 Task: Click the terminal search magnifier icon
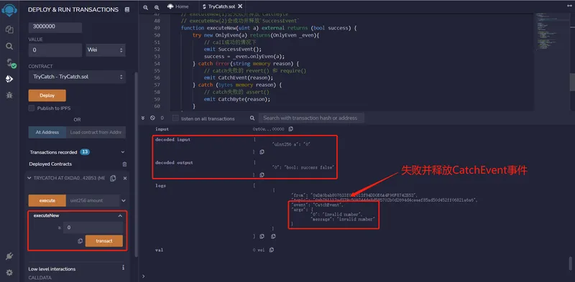point(252,118)
